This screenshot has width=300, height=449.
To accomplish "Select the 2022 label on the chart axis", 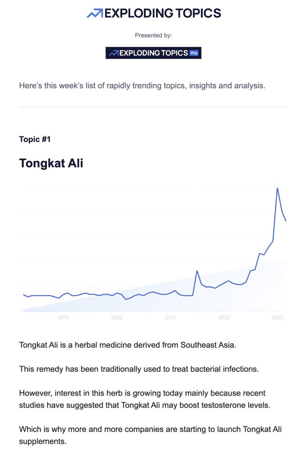I will tap(224, 317).
